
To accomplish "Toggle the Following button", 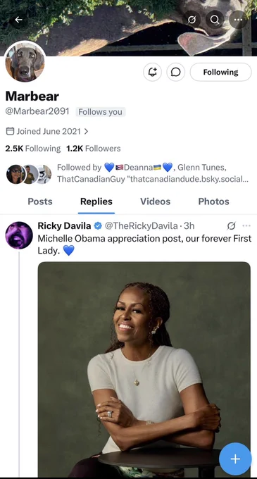I will pyautogui.click(x=220, y=72).
